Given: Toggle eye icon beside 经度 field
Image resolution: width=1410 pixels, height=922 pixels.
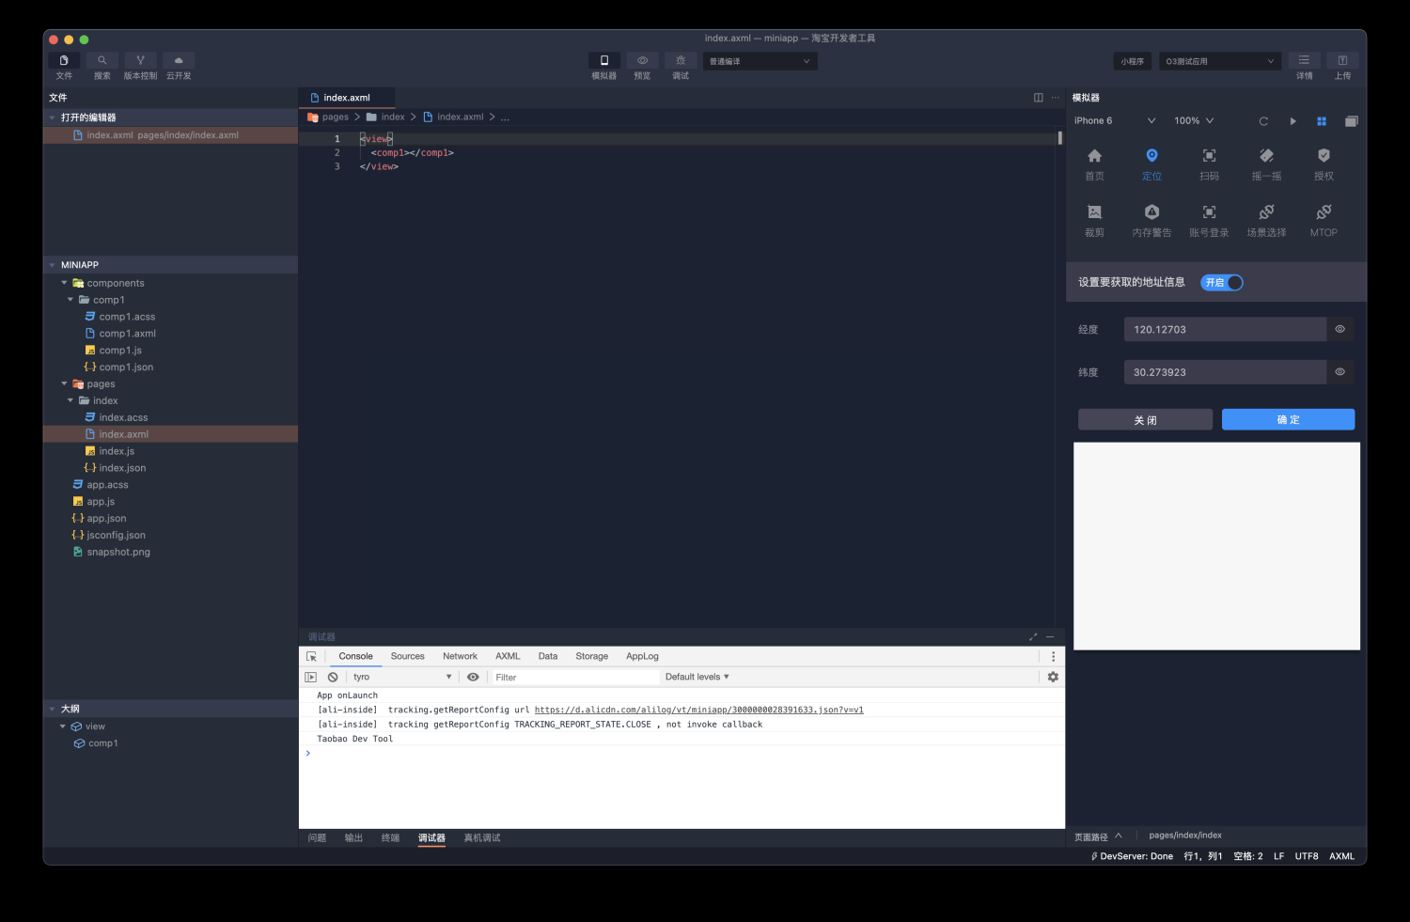Looking at the screenshot, I should (1339, 329).
